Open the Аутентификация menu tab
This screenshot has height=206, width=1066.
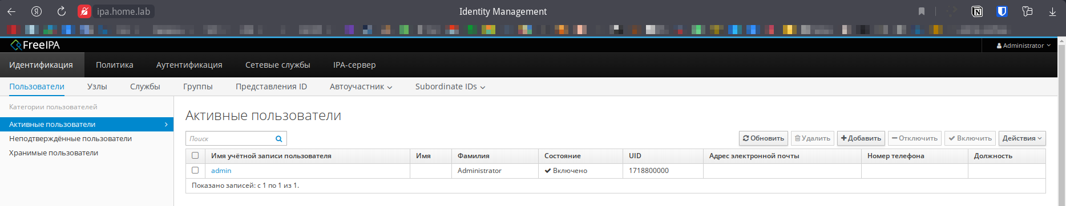tap(189, 65)
